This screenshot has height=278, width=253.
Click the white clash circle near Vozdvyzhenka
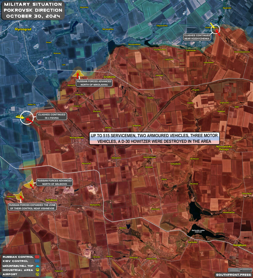click(216, 30)
